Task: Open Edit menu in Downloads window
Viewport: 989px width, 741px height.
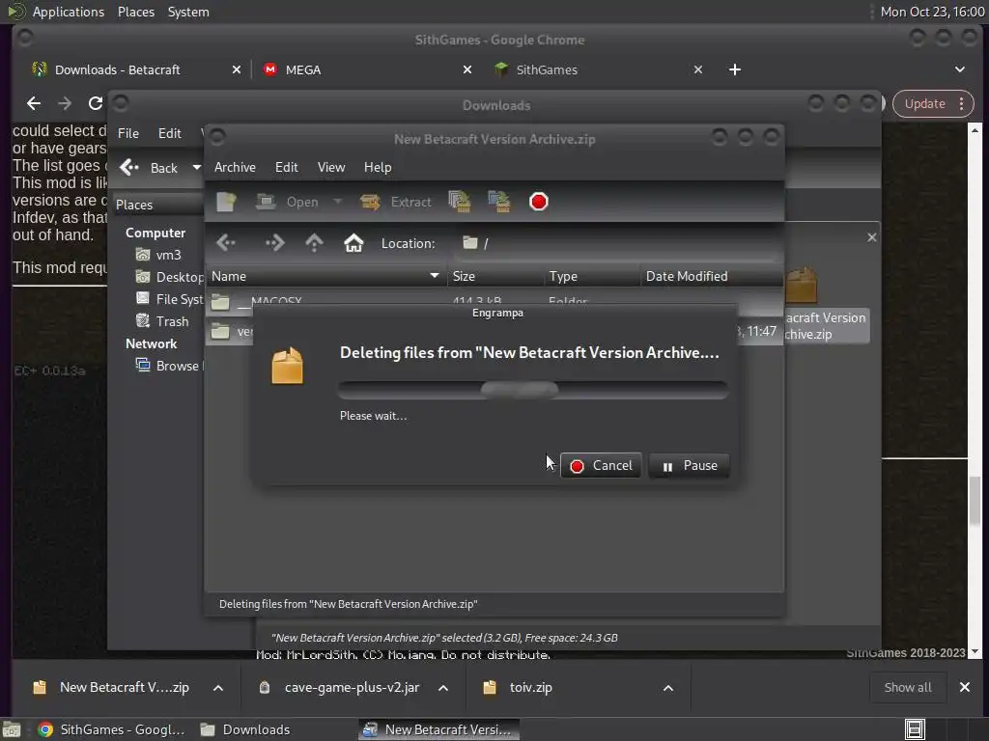Action: (x=170, y=133)
